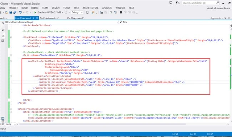
Task: Start debugging with the green play button
Action: coord(35,12)
